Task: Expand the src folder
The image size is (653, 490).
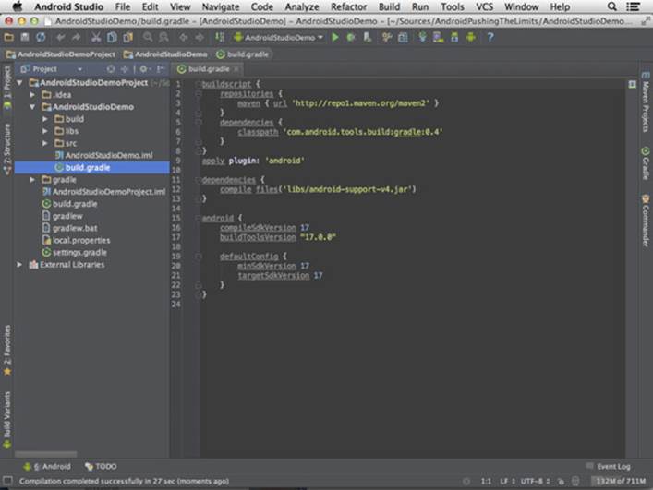Action: [45, 143]
